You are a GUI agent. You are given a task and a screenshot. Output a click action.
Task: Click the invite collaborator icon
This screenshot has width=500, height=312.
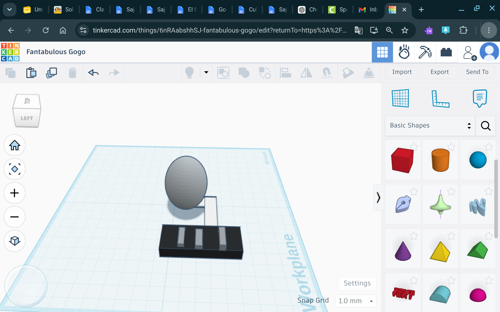click(x=469, y=53)
